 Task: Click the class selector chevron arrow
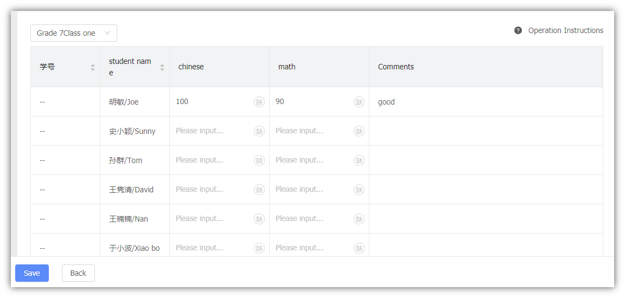[107, 33]
